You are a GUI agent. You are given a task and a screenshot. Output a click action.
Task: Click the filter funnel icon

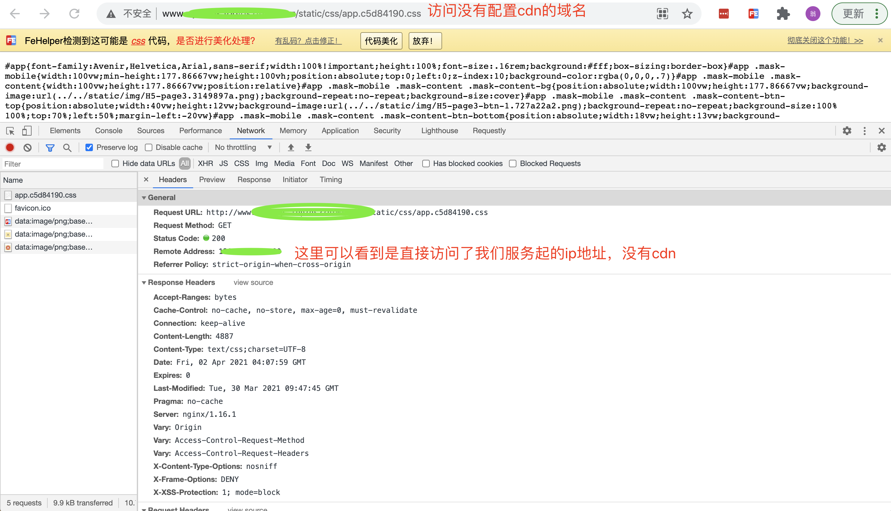pos(50,147)
